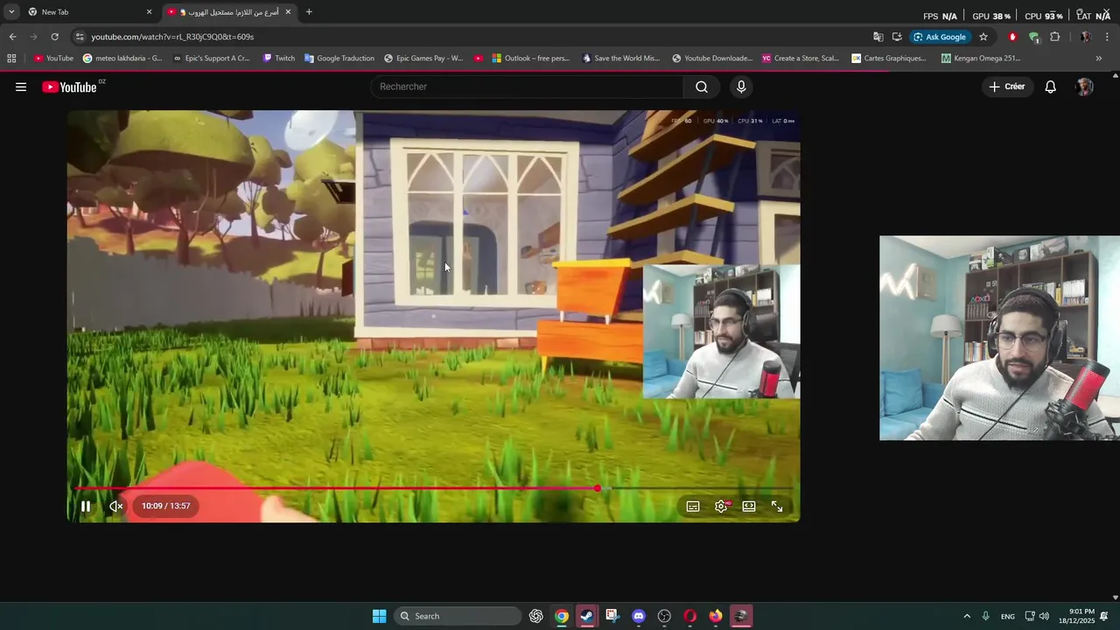
Task: Open the Save the World Mis... bookmark
Action: coord(621,59)
